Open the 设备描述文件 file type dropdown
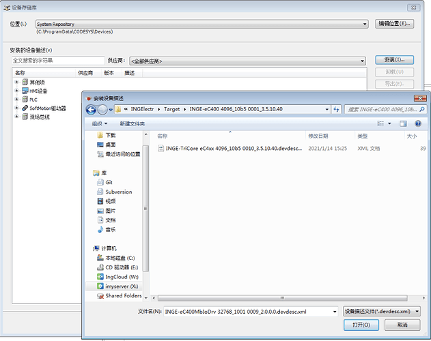Viewport: 431px width, 341px height. tap(382, 312)
